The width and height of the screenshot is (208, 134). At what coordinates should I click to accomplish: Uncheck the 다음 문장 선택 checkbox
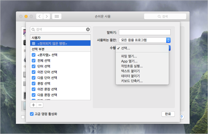coord(34,95)
